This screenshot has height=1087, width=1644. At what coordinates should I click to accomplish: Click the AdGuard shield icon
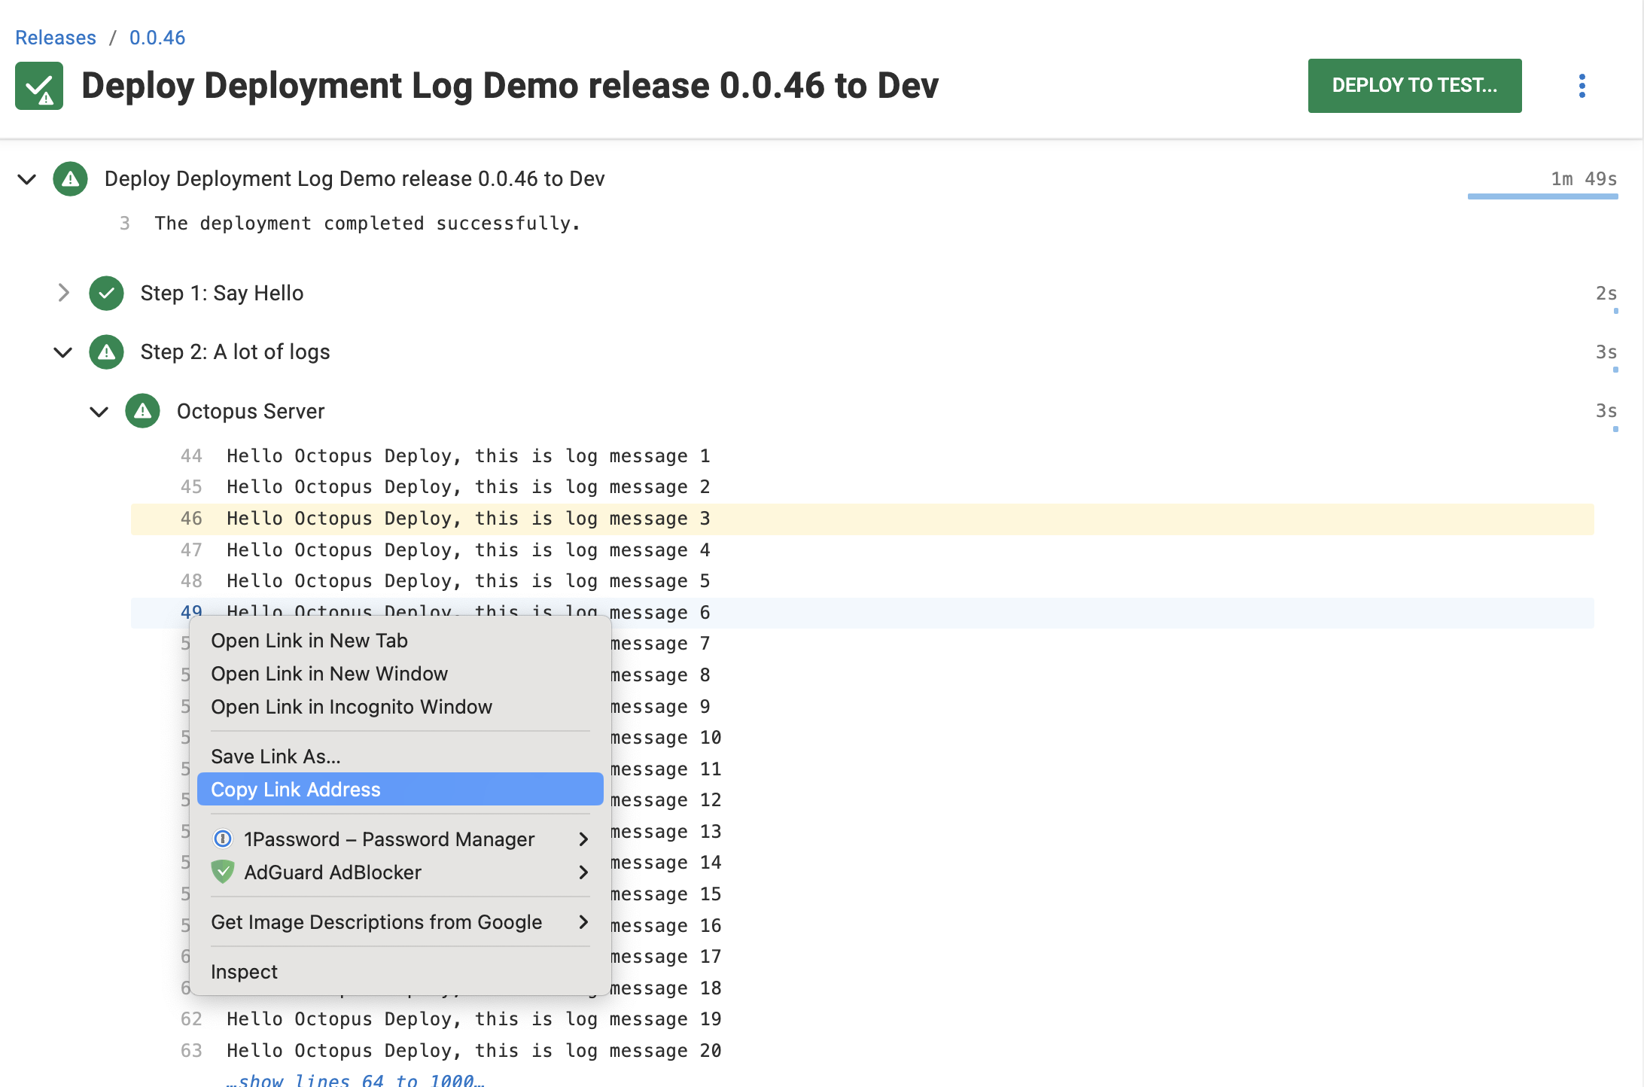click(223, 872)
